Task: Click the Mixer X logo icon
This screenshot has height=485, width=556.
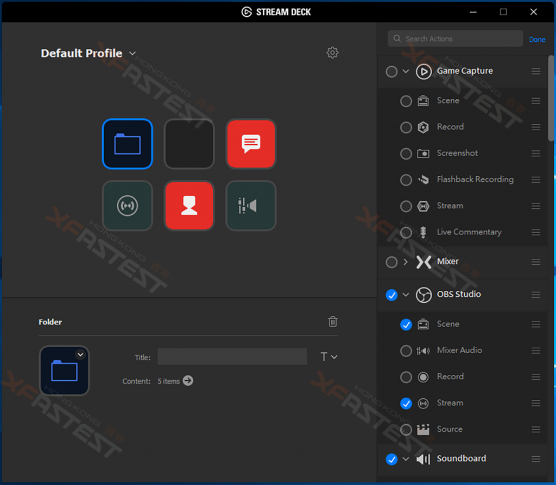Action: (424, 262)
